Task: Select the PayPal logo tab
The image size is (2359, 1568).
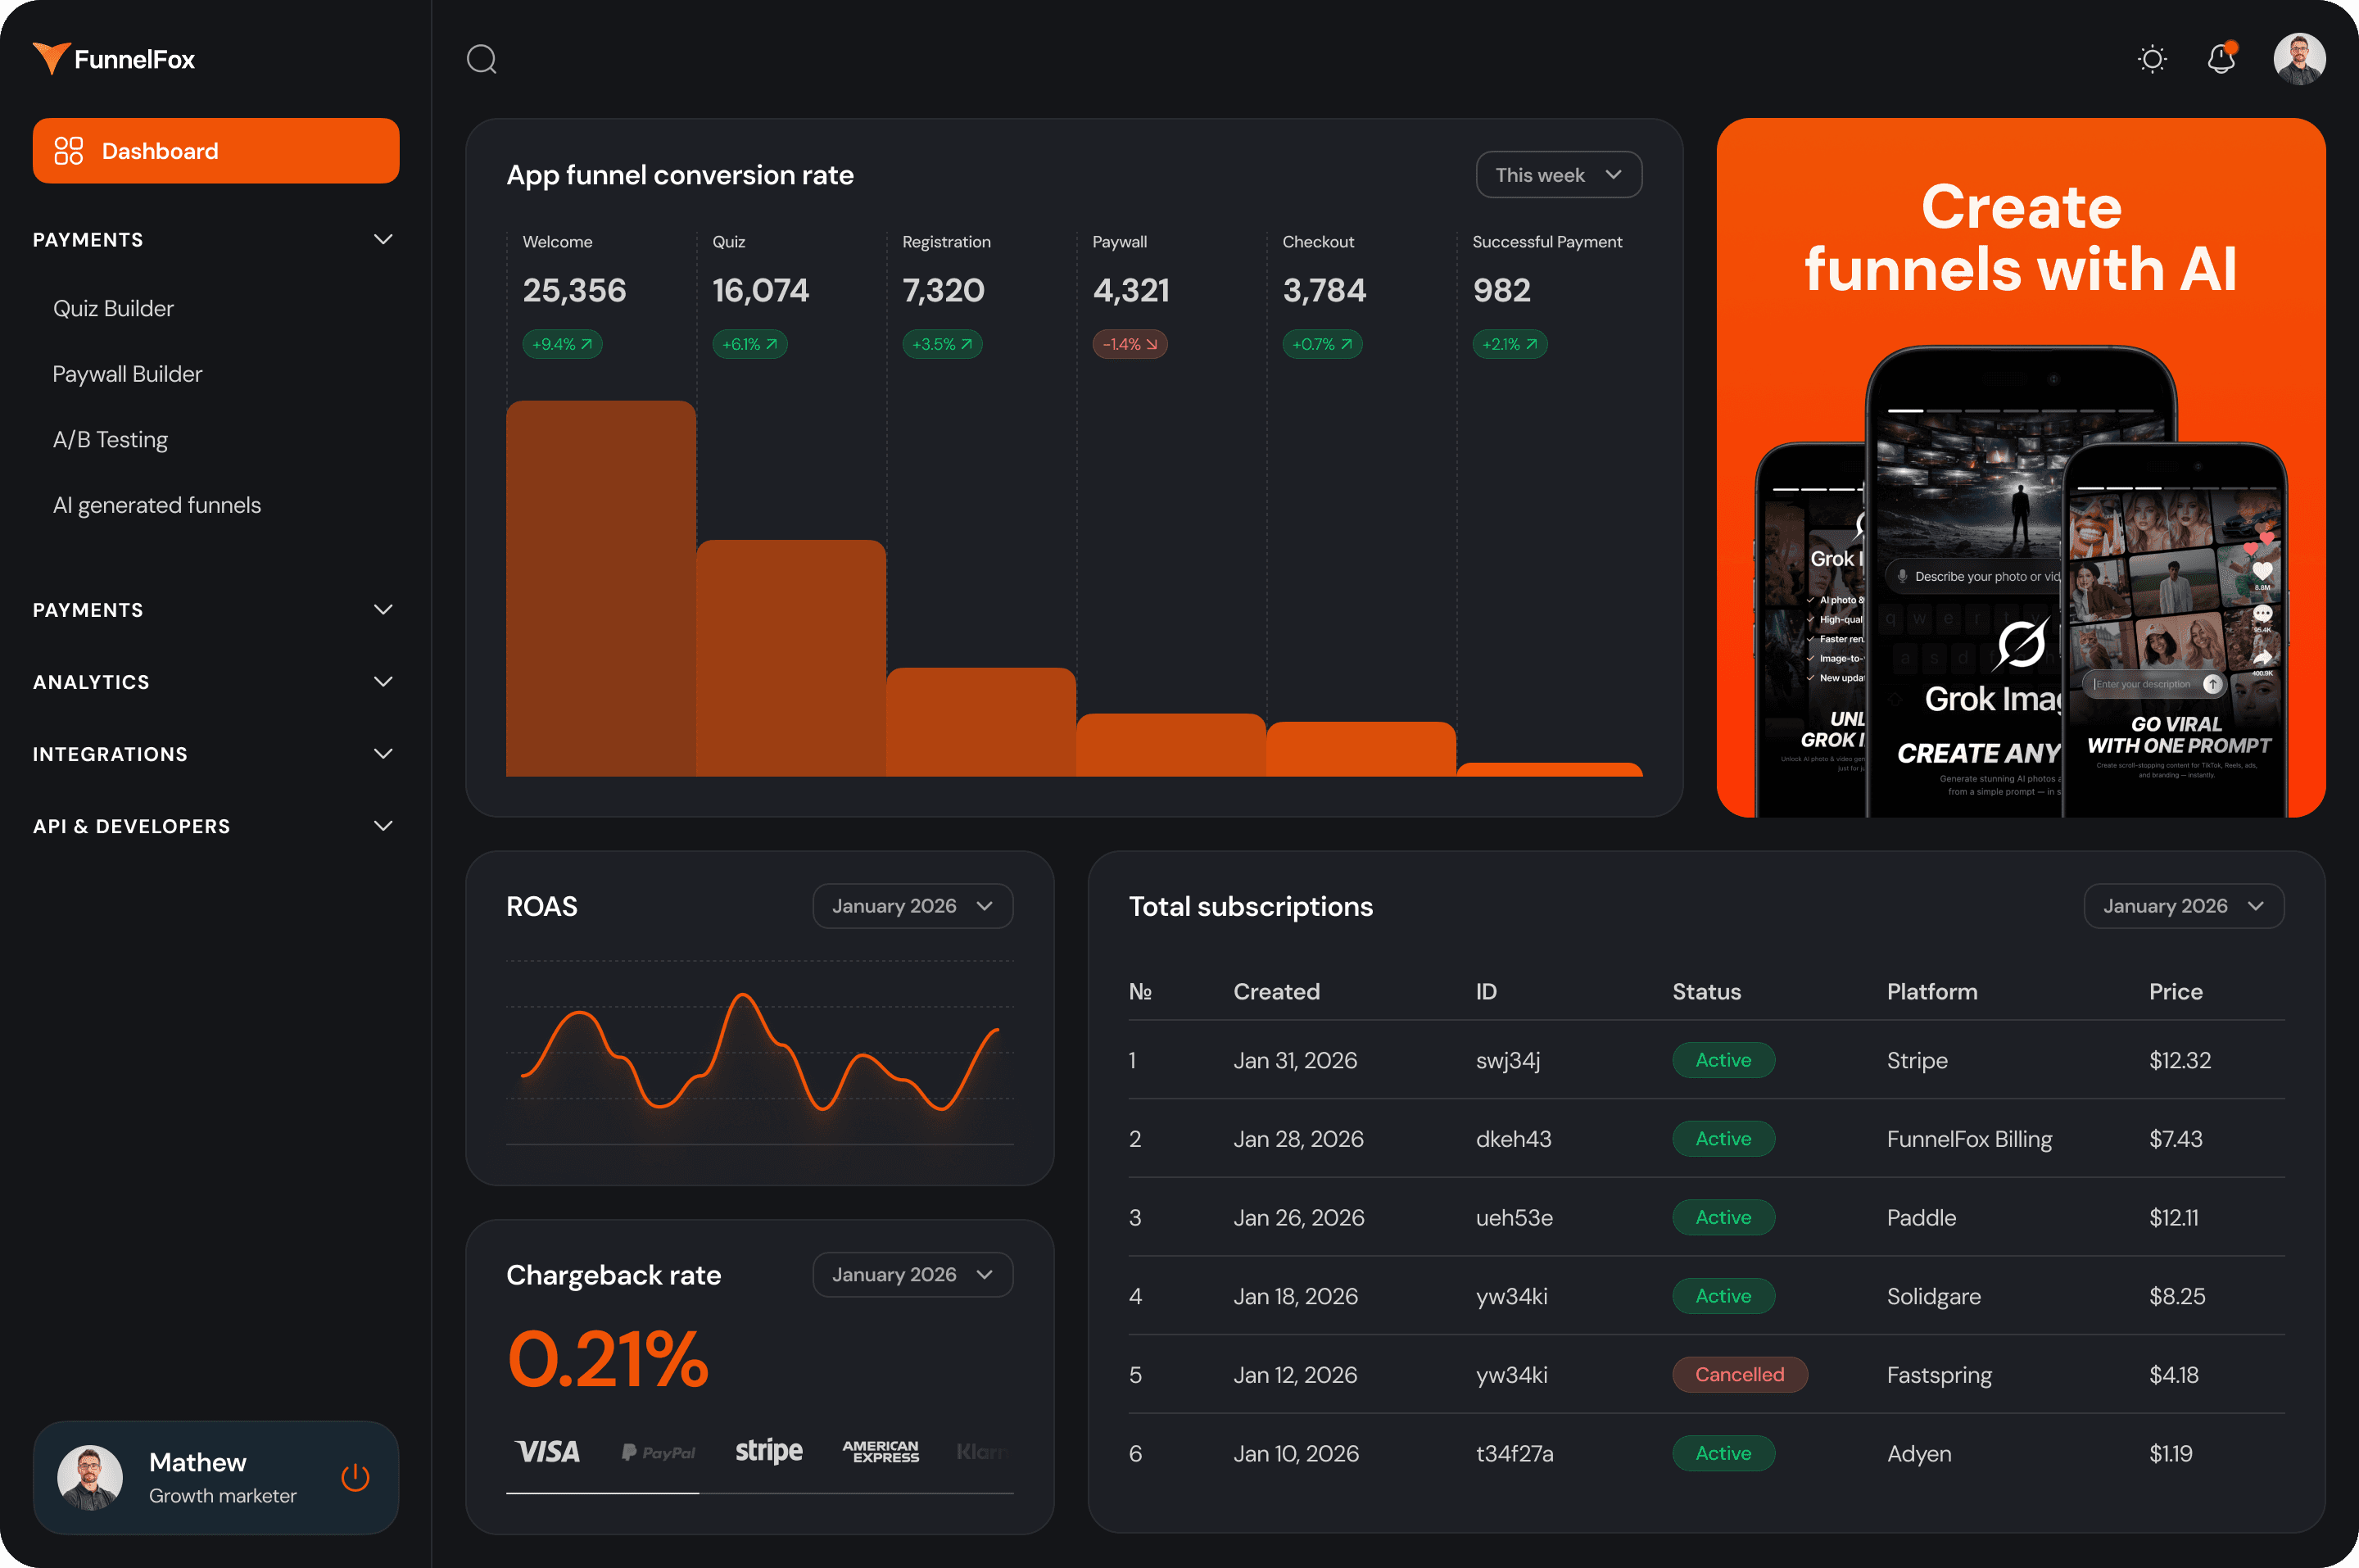Action: [658, 1452]
